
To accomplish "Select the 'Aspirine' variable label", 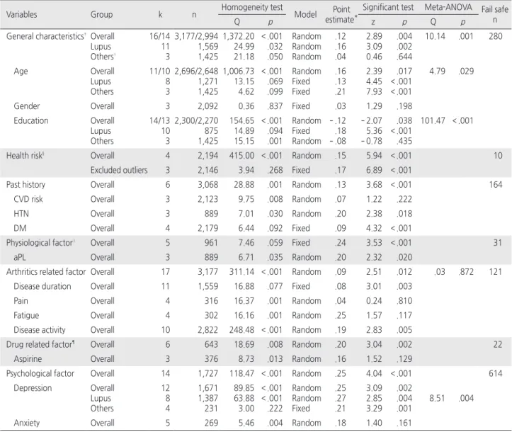I will tap(28, 359).
